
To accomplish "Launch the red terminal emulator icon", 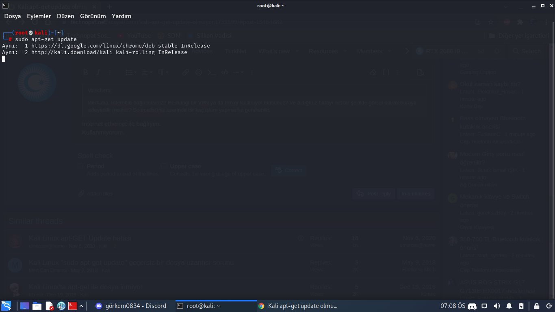I will point(73,306).
